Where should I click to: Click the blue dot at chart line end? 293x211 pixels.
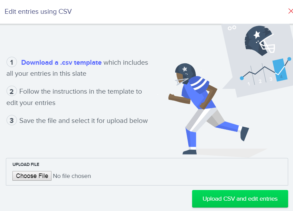click(289, 59)
